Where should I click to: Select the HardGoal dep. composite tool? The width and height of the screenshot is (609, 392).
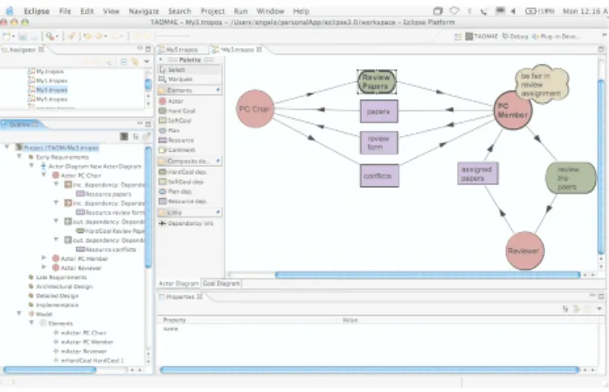[189, 172]
